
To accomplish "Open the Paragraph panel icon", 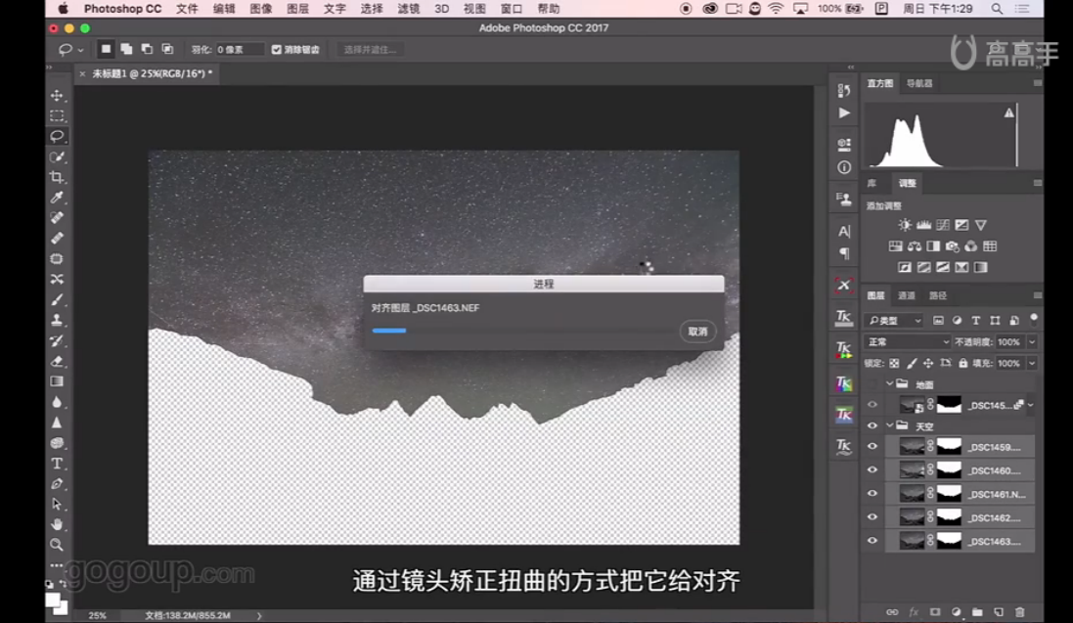I will (x=844, y=254).
